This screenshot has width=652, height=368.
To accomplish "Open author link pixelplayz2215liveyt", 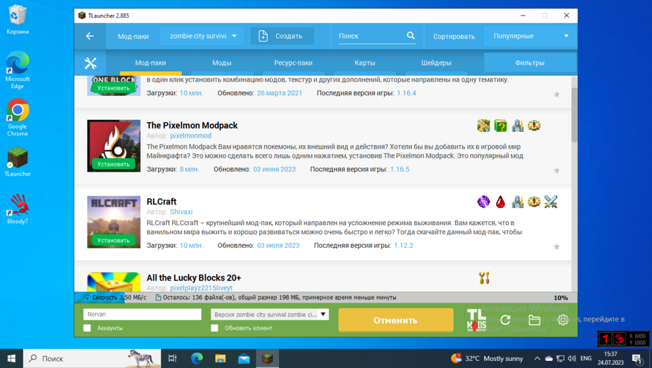I will tap(201, 288).
